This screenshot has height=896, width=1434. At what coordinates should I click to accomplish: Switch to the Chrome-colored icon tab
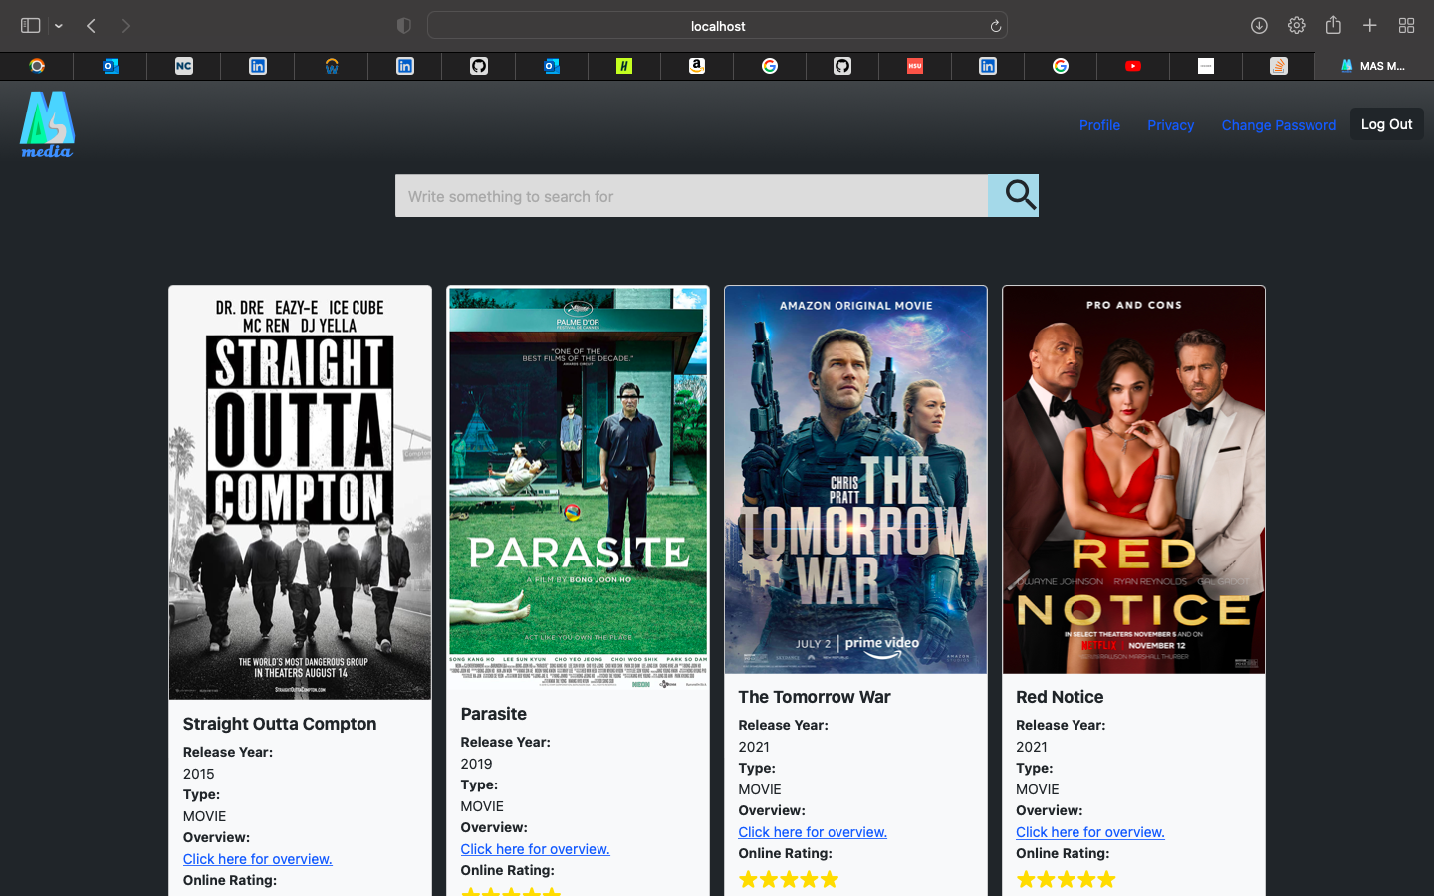[37, 66]
